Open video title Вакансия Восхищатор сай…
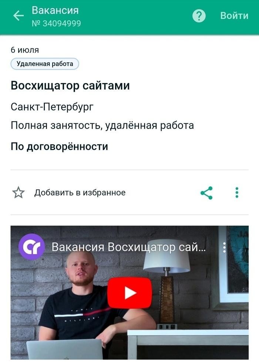259x364 pixels. coord(128,247)
